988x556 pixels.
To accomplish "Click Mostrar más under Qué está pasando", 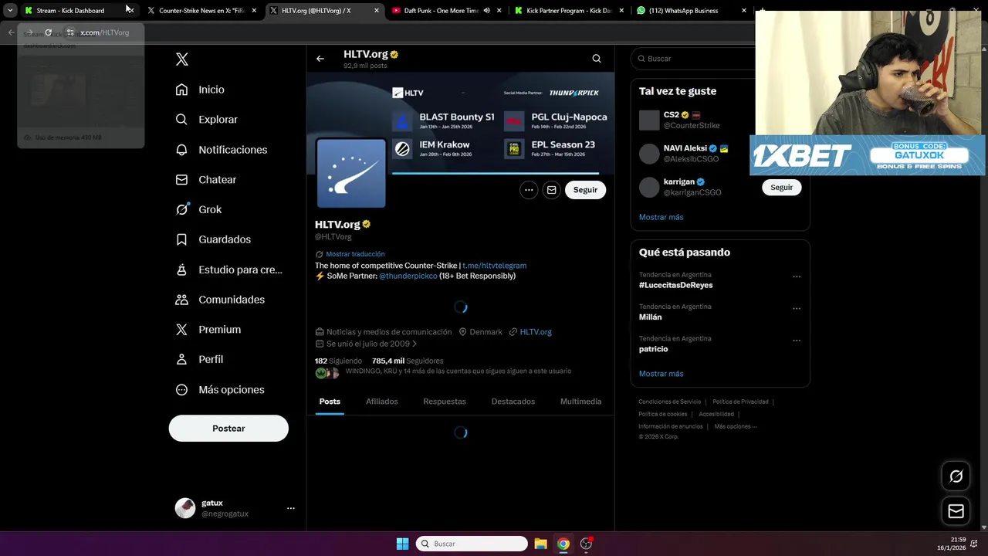I will 661,374.
